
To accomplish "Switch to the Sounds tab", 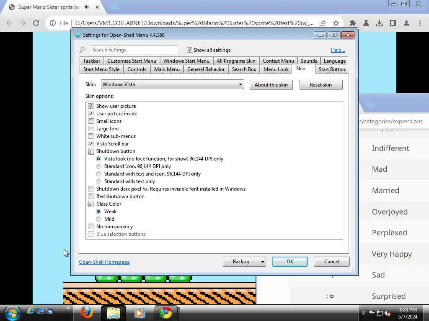I will [309, 61].
